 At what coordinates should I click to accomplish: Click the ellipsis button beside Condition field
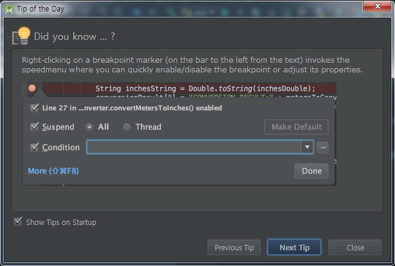[x=323, y=148]
